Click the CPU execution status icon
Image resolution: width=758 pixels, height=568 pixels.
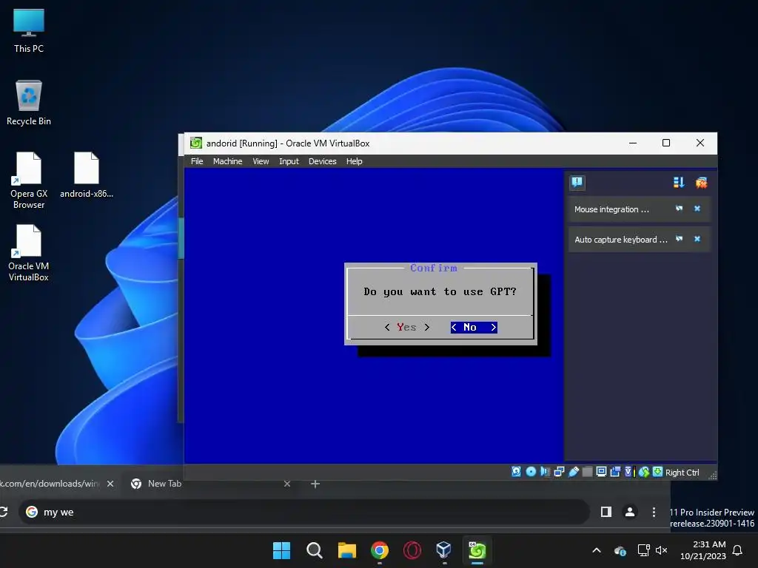[x=629, y=472]
